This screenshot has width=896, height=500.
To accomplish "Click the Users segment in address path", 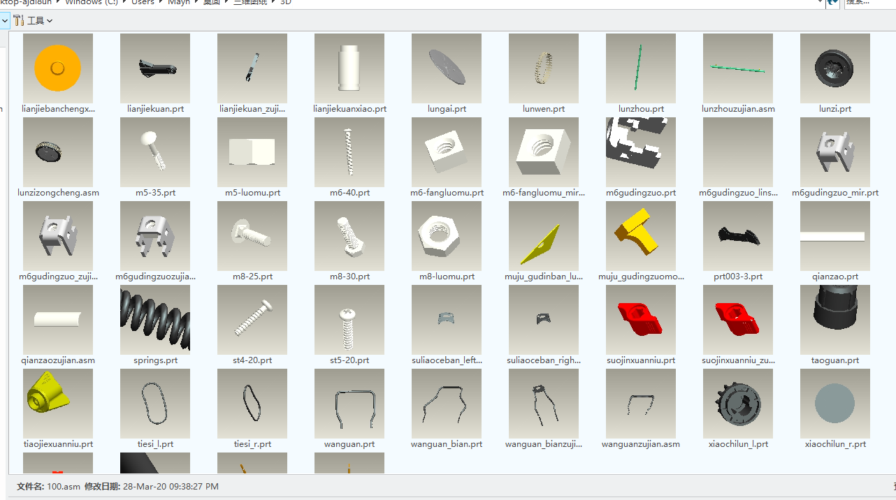I will tap(143, 3).
